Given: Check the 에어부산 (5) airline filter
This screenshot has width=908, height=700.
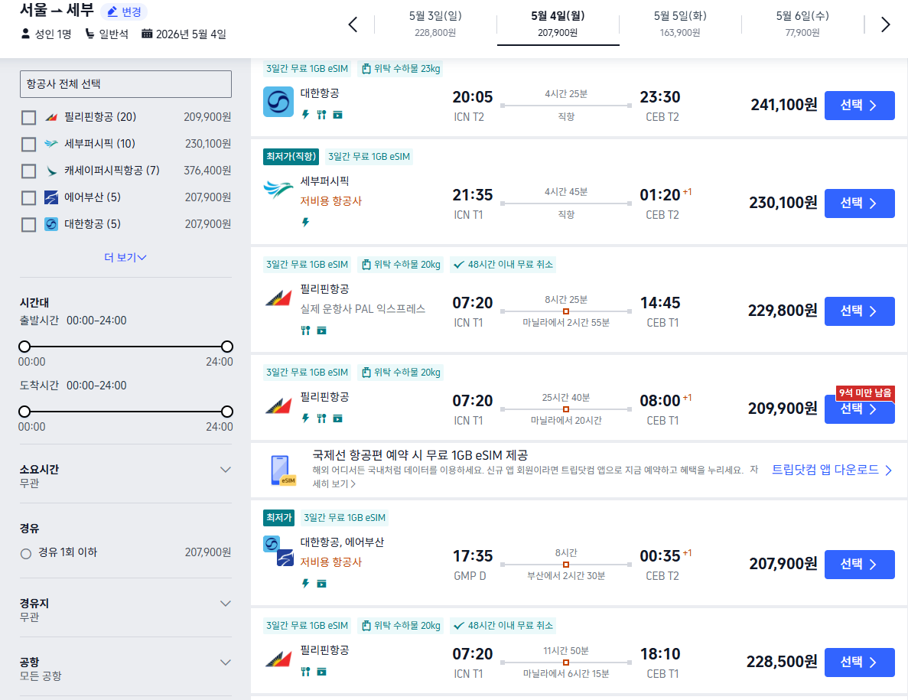Looking at the screenshot, I should (x=28, y=198).
